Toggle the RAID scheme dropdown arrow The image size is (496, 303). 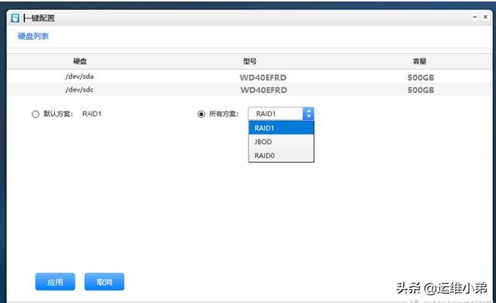[x=308, y=114]
